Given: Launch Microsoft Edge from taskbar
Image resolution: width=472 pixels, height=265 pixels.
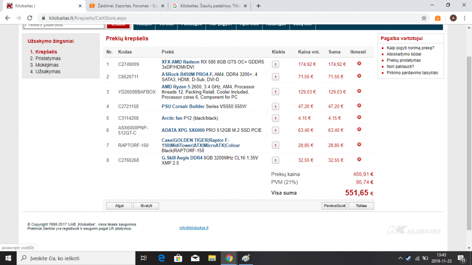Looking at the screenshot, I should pyautogui.click(x=161, y=258).
